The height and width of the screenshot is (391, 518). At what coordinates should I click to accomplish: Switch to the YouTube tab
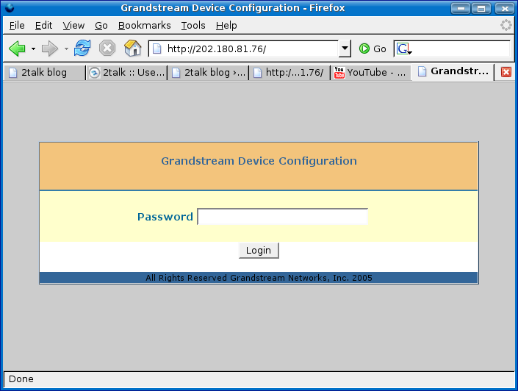(x=371, y=72)
